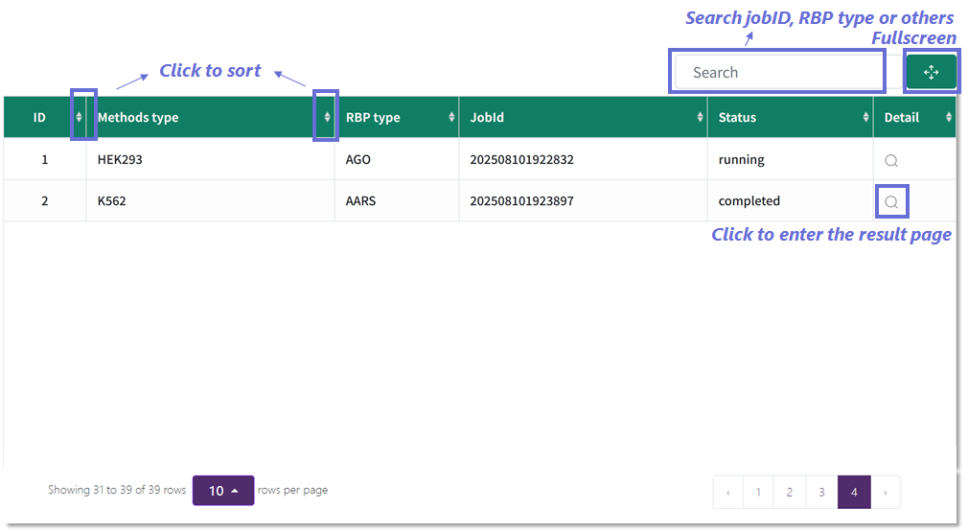
Task: Sort by JobId column arrows
Action: coord(701,117)
